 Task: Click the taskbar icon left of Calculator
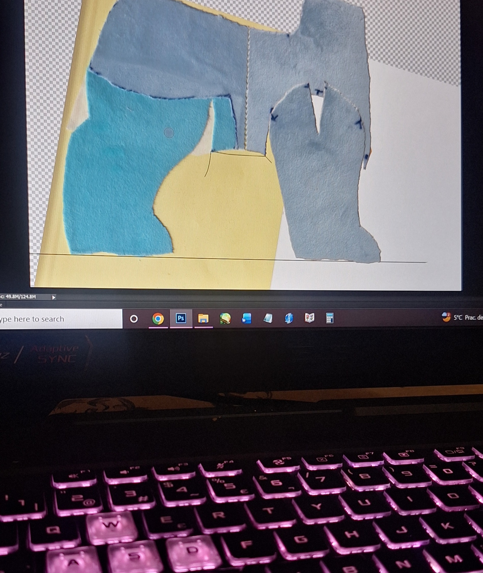[309, 318]
